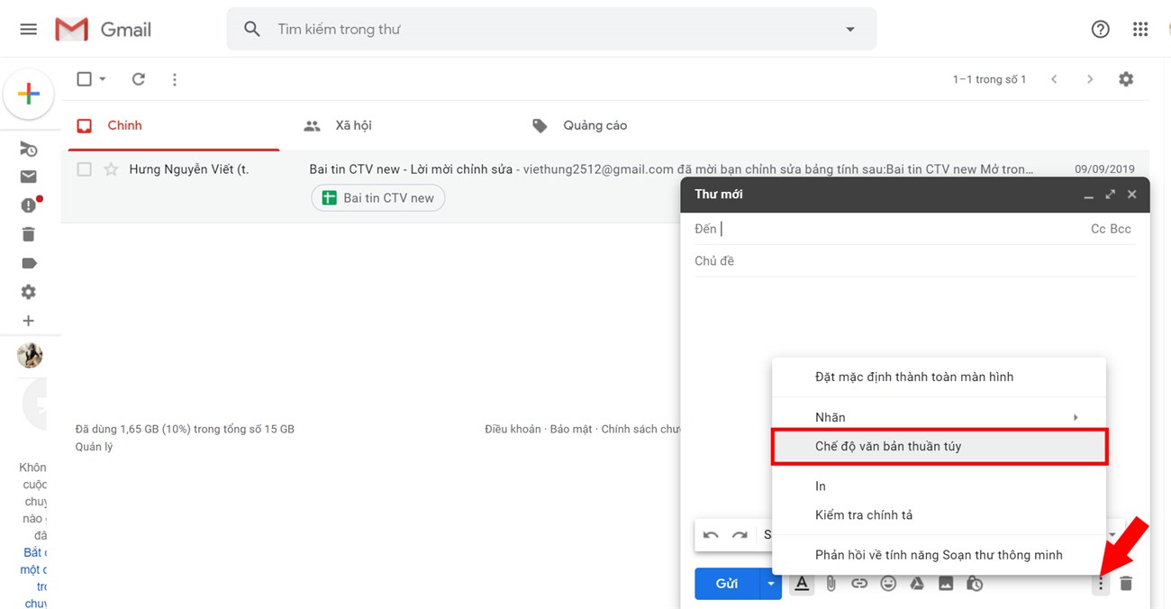Image resolution: width=1171 pixels, height=609 pixels.
Task: Open the settings gear icon
Action: (x=1126, y=79)
